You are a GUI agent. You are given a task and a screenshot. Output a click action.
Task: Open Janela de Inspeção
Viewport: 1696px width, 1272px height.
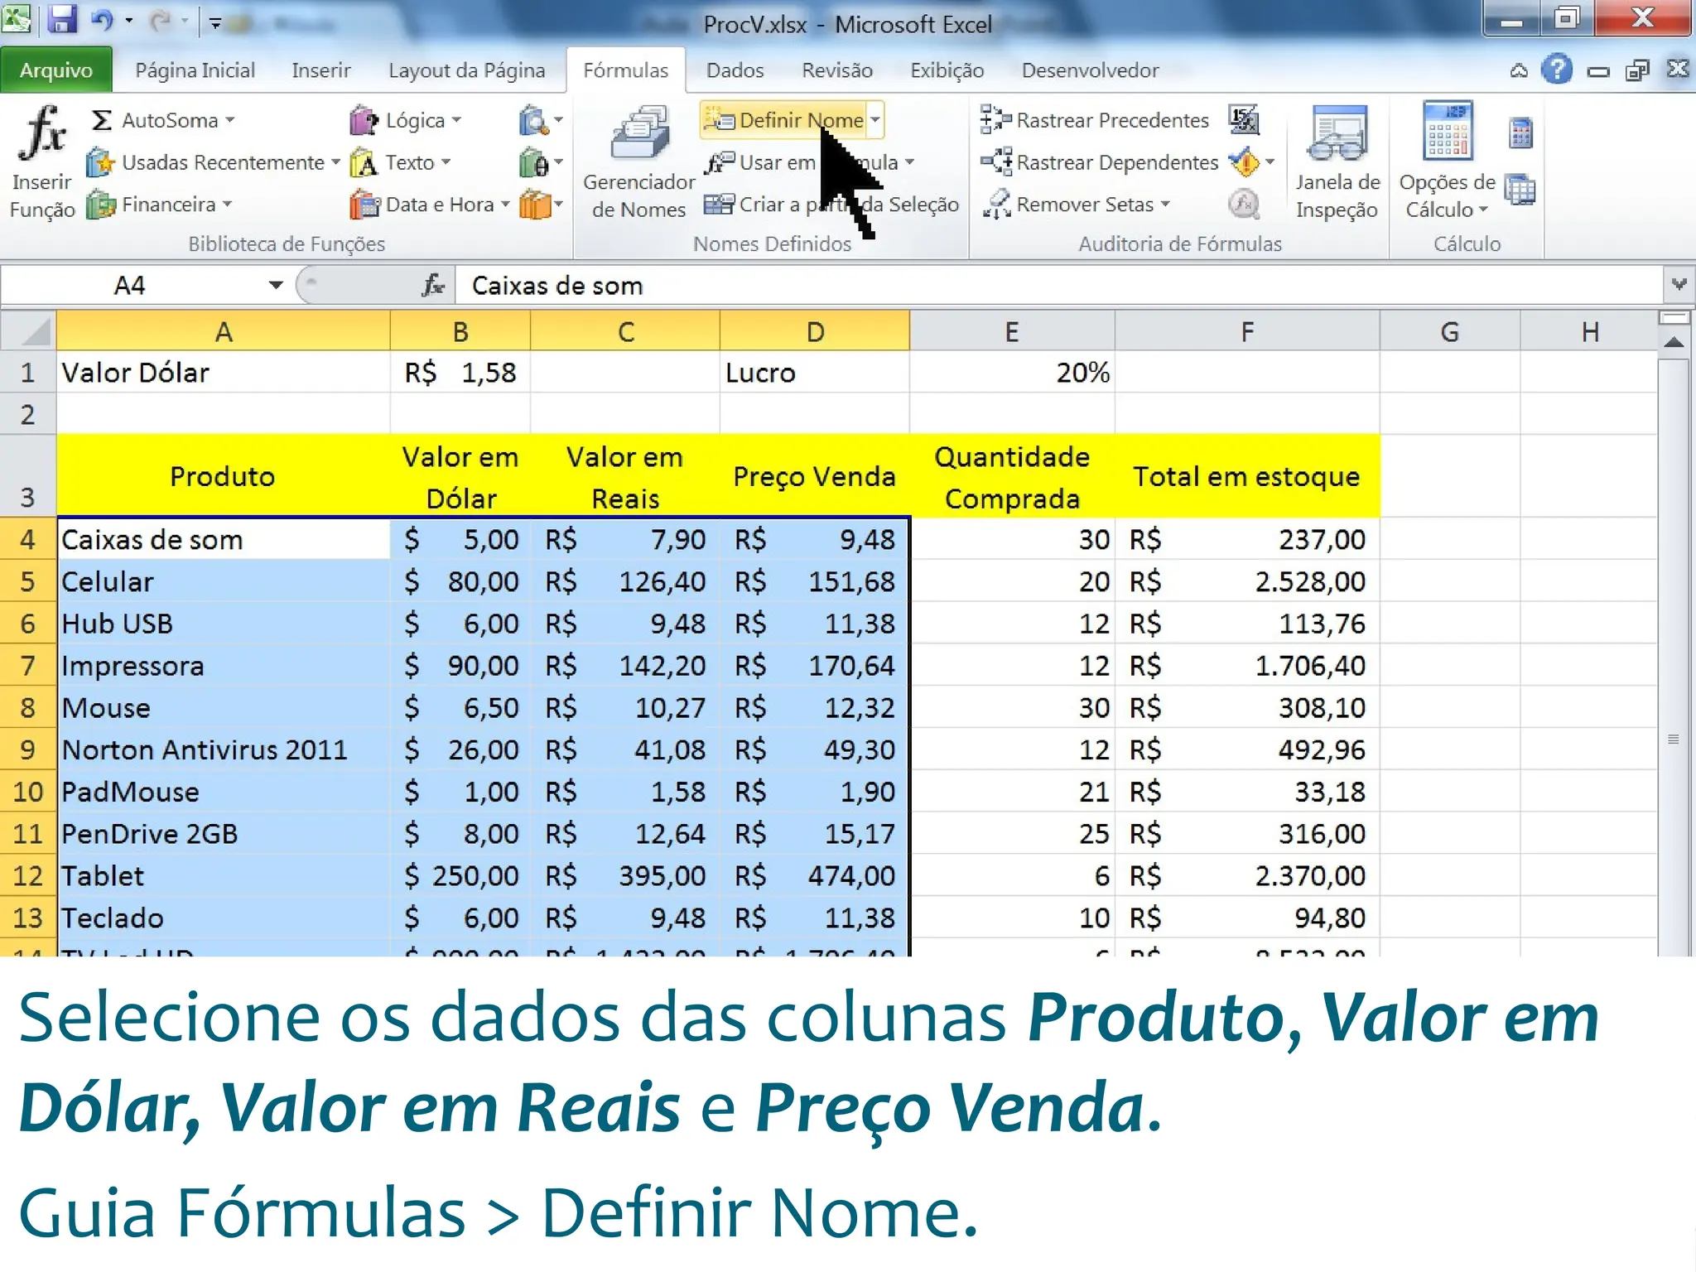(1337, 161)
